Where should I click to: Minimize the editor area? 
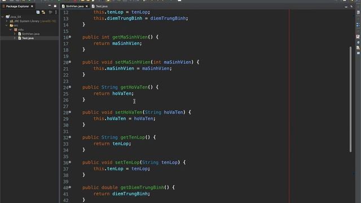tap(346, 7)
